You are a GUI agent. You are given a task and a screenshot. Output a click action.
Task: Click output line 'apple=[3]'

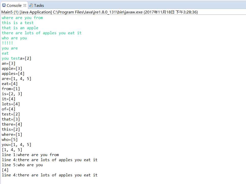pos(12,69)
